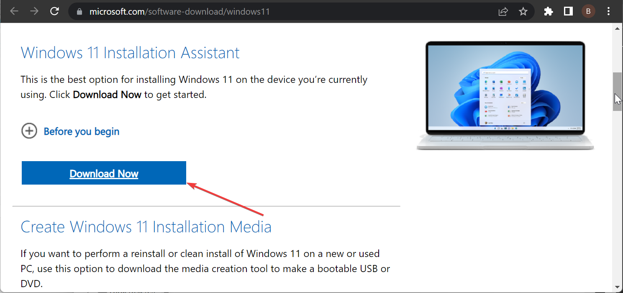Click the Create Windows 11 Installation Media heading

click(x=146, y=227)
